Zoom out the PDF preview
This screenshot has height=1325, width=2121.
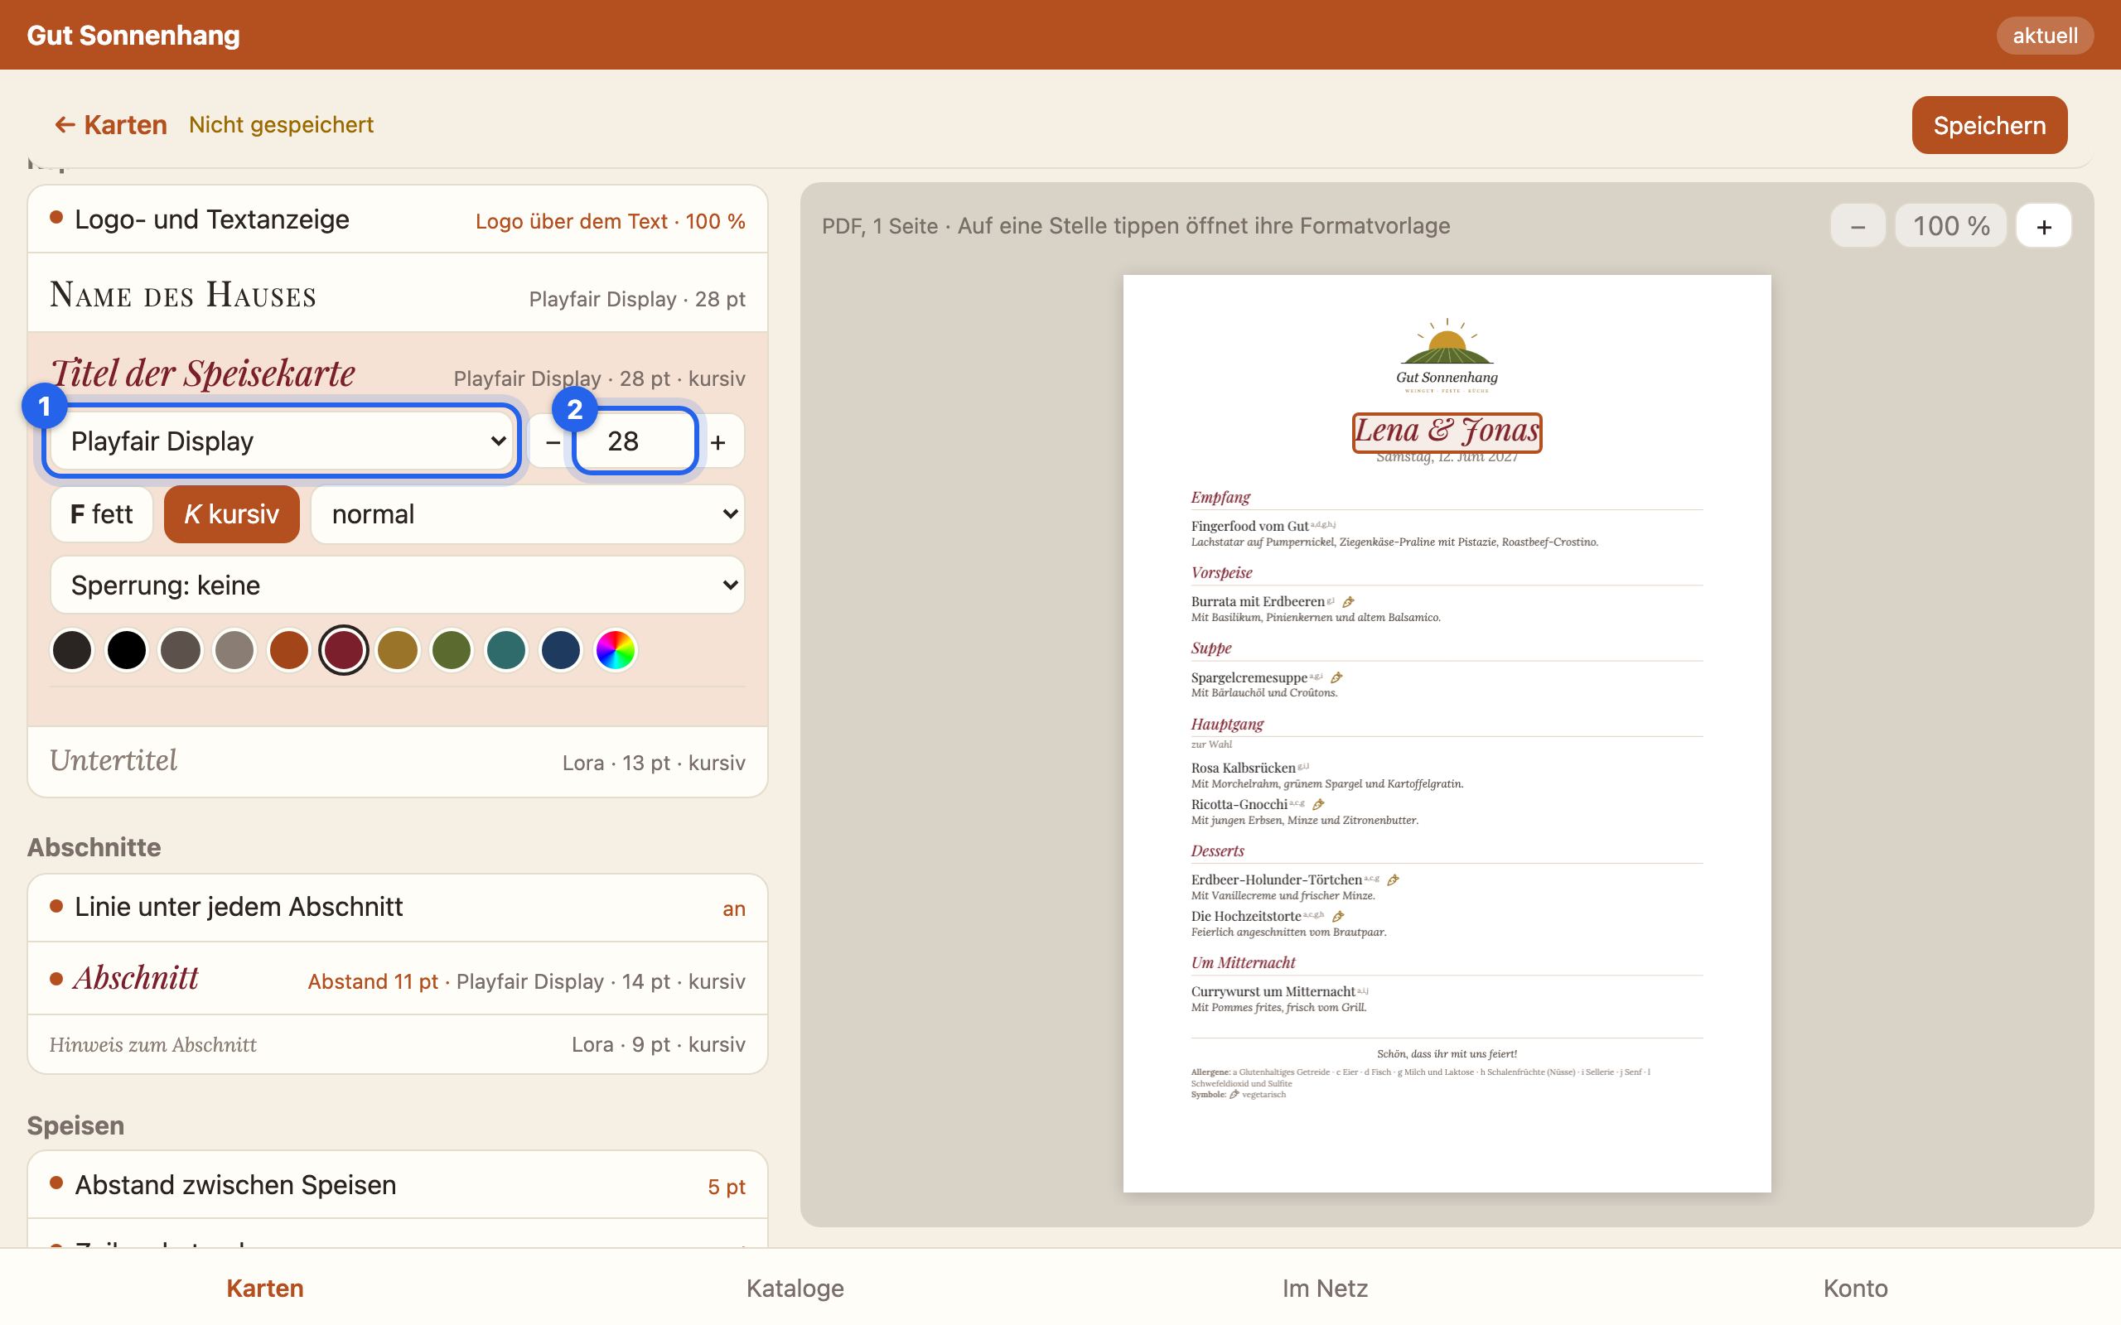pyautogui.click(x=1858, y=226)
